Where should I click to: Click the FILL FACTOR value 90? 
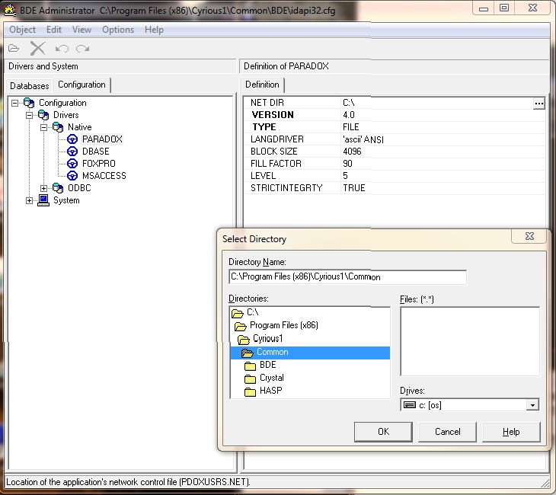pyautogui.click(x=347, y=164)
